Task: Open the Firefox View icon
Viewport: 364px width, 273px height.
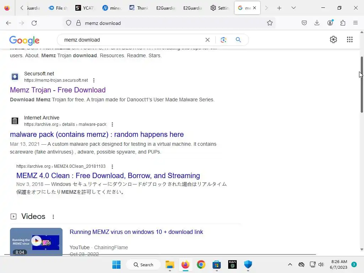Action: (x=7, y=8)
